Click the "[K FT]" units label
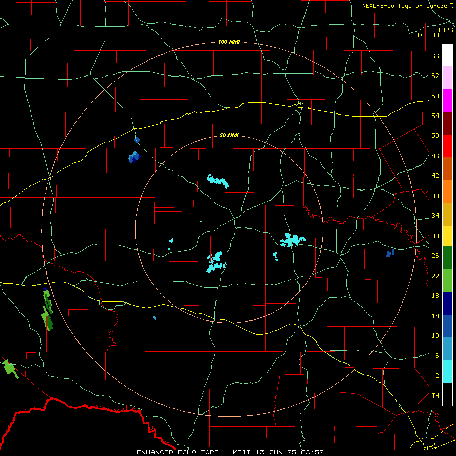 click(428, 35)
